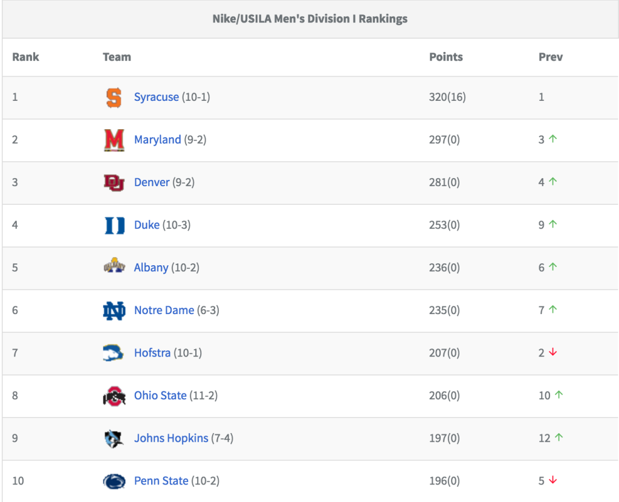The width and height of the screenshot is (619, 502).
Task: Click the Rank column header
Action: [25, 57]
